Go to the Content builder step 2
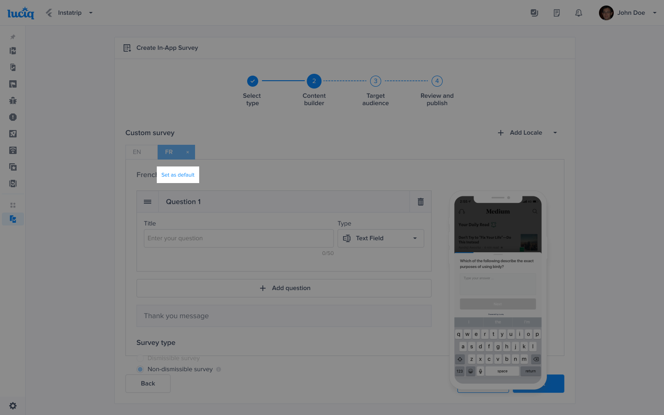Screen dimensions: 664x415 314,81
